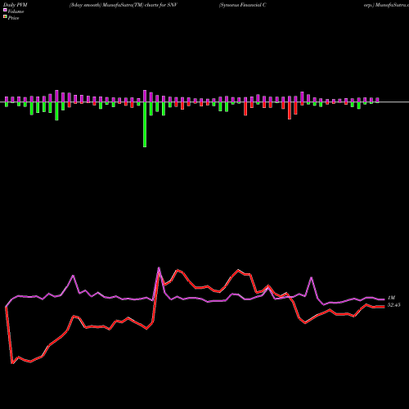Click the Price legend color swatch
Screen dimensions: 409x409
[5, 17]
